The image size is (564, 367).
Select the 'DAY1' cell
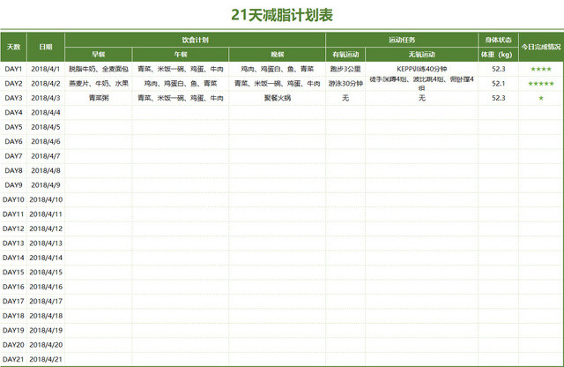(x=14, y=69)
